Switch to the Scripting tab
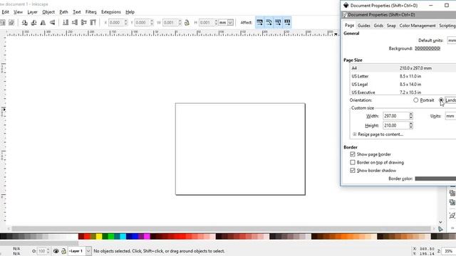 tap(447, 26)
